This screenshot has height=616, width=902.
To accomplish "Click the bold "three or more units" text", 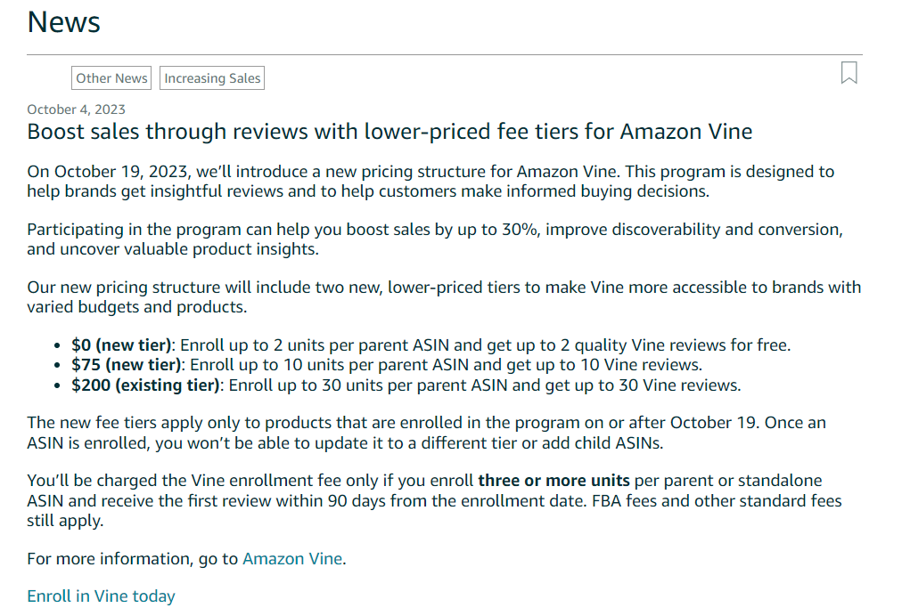I will point(553,481).
